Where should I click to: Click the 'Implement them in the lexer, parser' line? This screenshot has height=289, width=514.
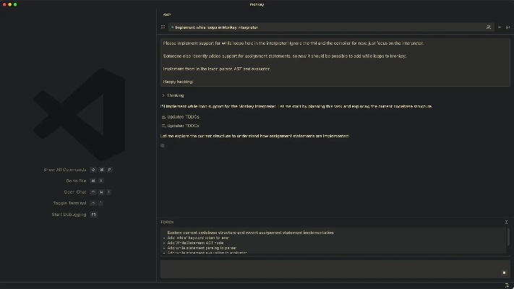[216, 69]
